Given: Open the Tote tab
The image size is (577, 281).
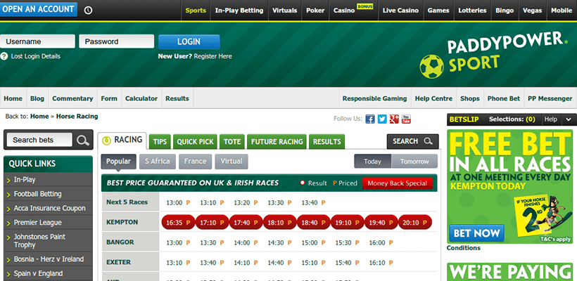Looking at the screenshot, I should click(x=232, y=142).
